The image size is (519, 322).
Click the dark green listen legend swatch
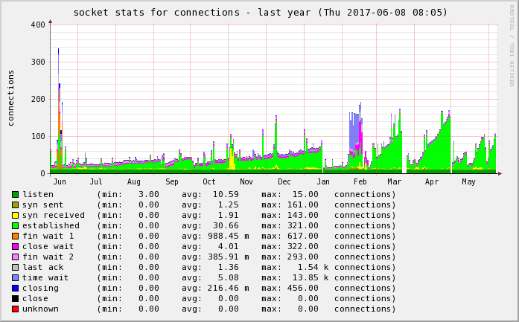15,194
